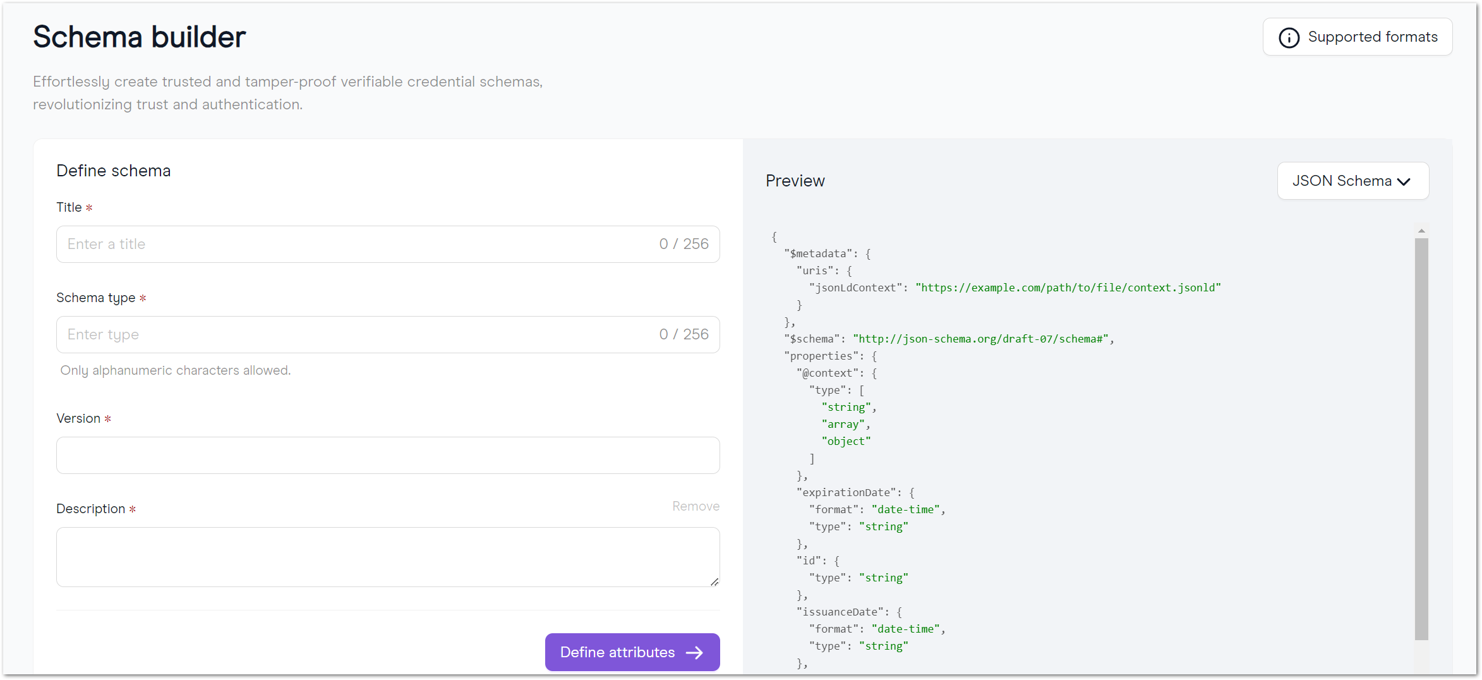1482x680 pixels.
Task: Select the "issuanceDate" key in the preview
Action: pyautogui.click(x=840, y=612)
